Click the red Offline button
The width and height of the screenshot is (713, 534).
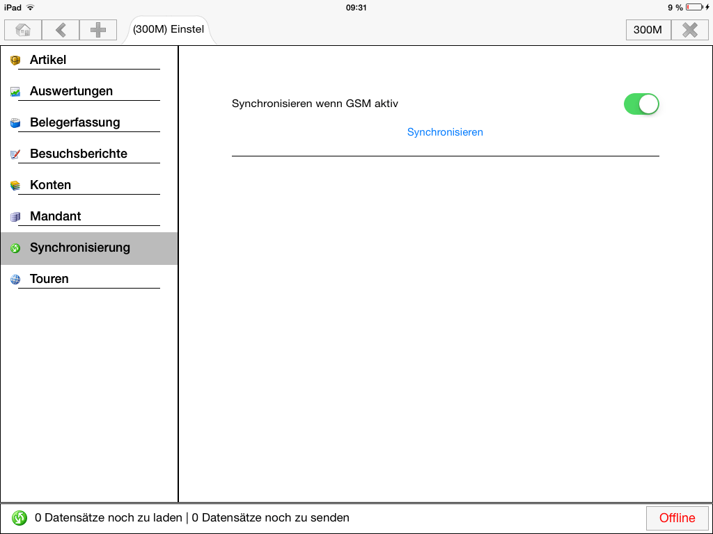click(677, 517)
